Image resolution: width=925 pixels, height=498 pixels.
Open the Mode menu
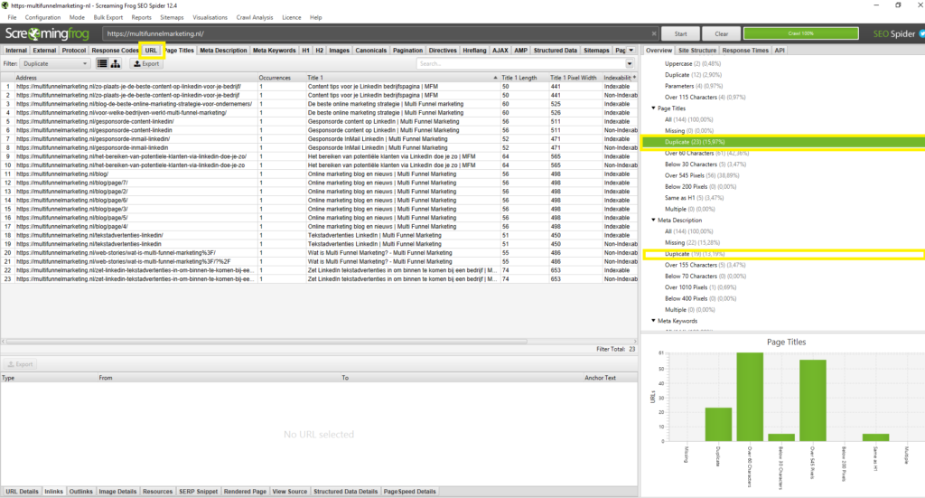tap(77, 17)
